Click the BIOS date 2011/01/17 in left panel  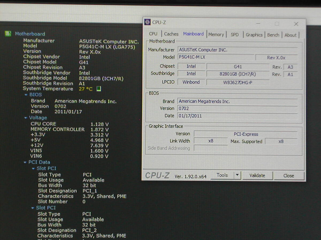pyautogui.click(x=68, y=112)
